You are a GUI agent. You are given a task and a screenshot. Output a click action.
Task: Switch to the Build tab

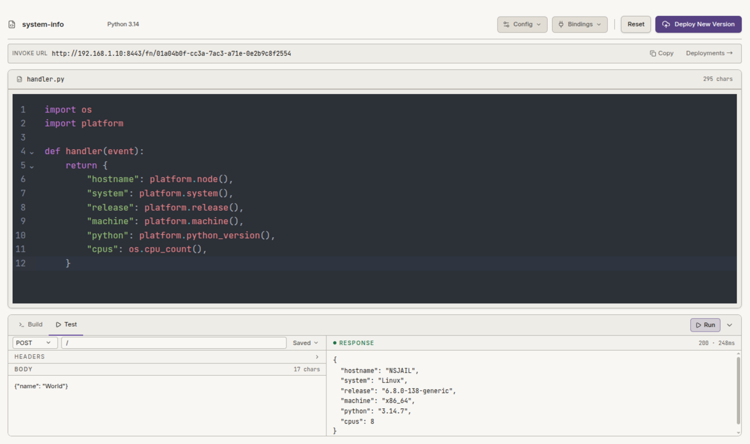point(31,324)
